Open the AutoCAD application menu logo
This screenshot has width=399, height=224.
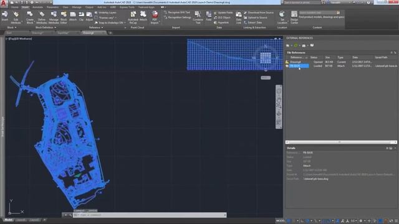[4, 3]
